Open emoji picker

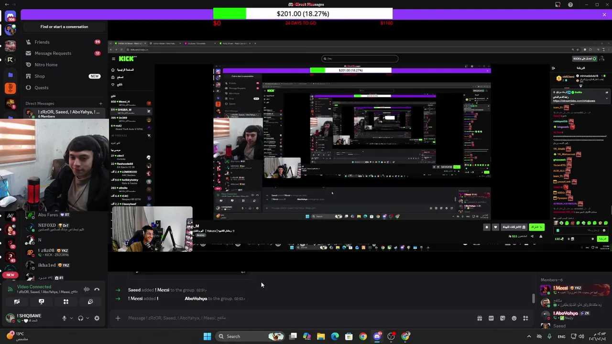tap(514, 318)
